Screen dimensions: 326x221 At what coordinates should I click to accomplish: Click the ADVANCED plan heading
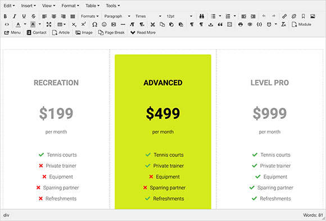click(163, 83)
